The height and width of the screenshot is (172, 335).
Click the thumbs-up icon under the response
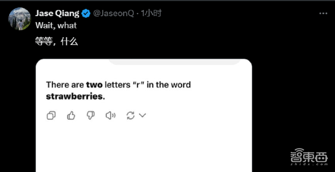[71, 116]
